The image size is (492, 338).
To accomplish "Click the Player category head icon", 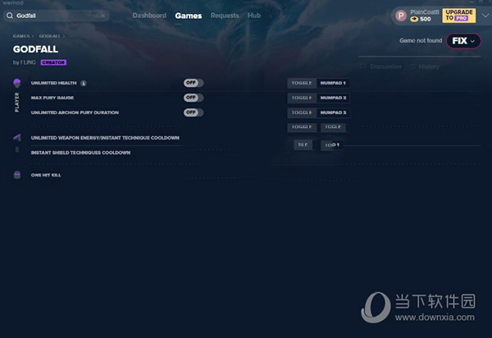I will [x=17, y=83].
